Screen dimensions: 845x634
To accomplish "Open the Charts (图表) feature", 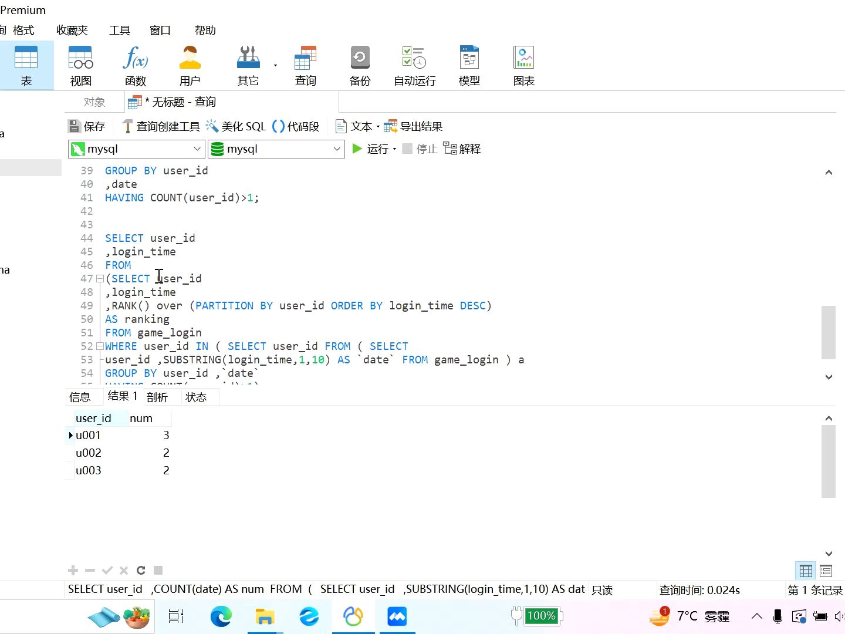I will (x=523, y=65).
